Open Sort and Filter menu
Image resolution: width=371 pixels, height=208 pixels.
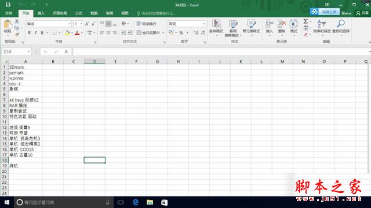click(322, 28)
